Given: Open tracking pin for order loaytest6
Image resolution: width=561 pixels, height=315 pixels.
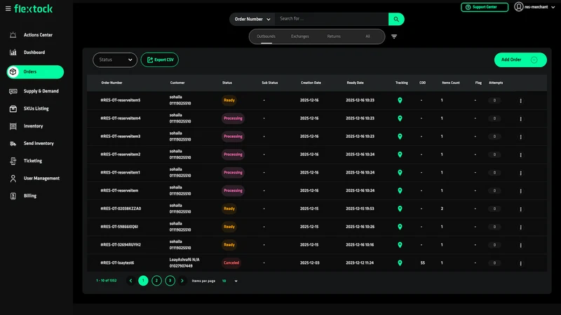Looking at the screenshot, I should (x=400, y=263).
